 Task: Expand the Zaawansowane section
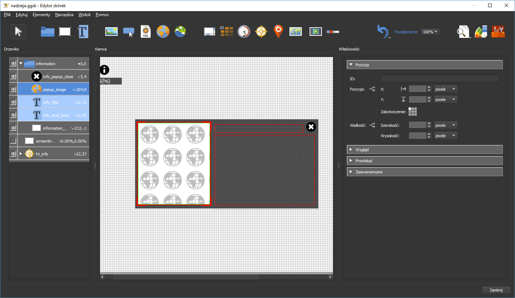(425, 172)
